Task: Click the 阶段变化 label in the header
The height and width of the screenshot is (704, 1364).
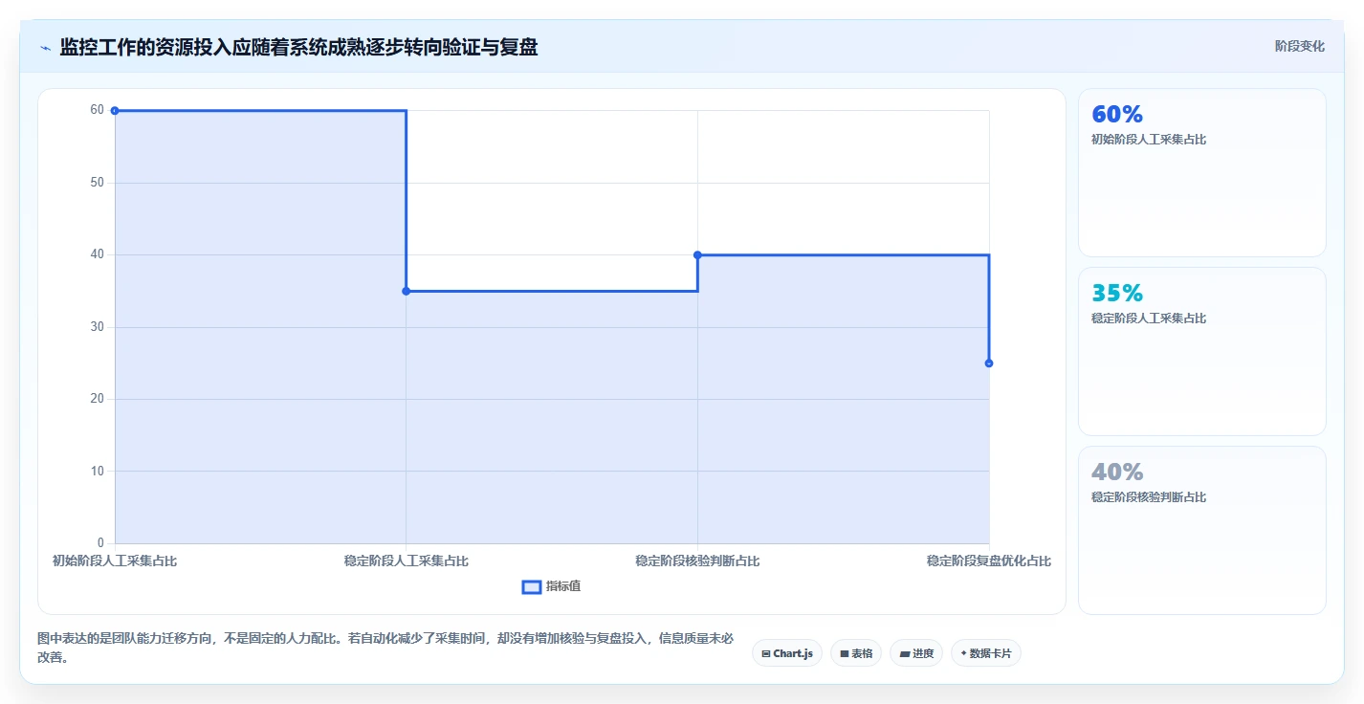Action: (1300, 46)
